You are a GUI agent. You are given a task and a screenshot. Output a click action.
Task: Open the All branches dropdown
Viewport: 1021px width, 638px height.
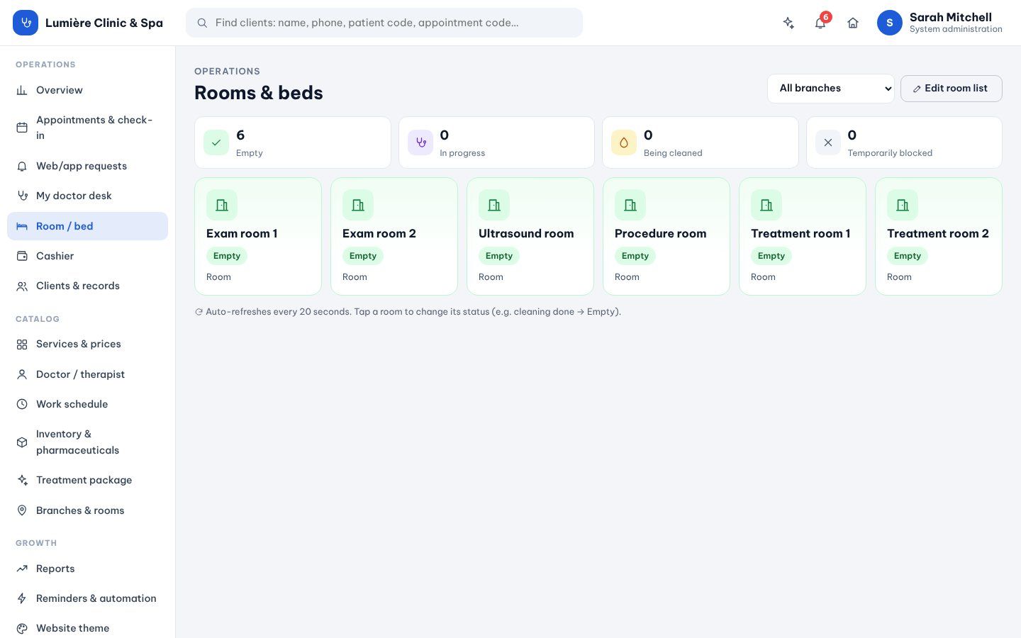click(x=831, y=89)
